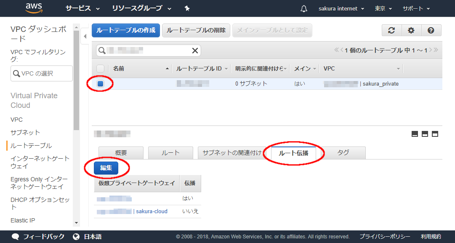Click the VPC の選択 filter field
This screenshot has width=455, height=243.
pos(42,73)
